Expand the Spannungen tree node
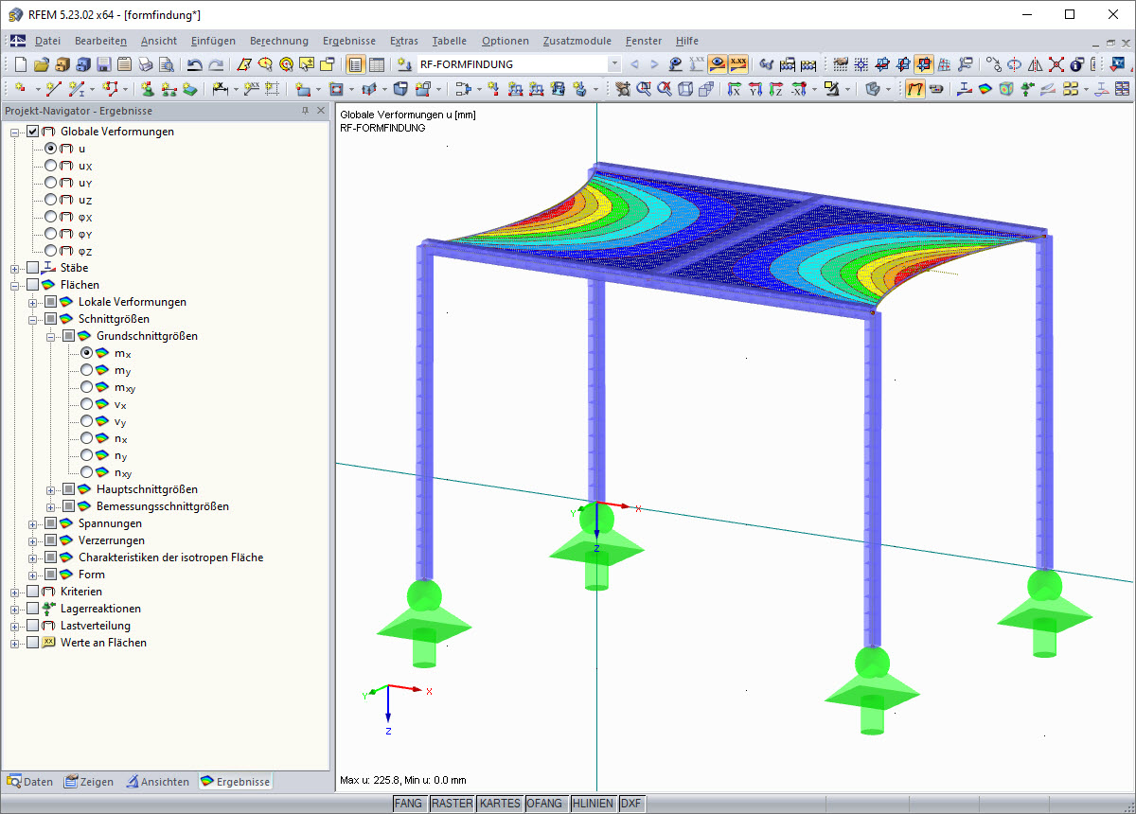Viewport: 1136px width, 814px height. pyautogui.click(x=33, y=523)
